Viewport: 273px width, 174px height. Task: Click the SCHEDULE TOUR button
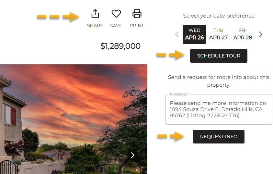[x=219, y=56]
